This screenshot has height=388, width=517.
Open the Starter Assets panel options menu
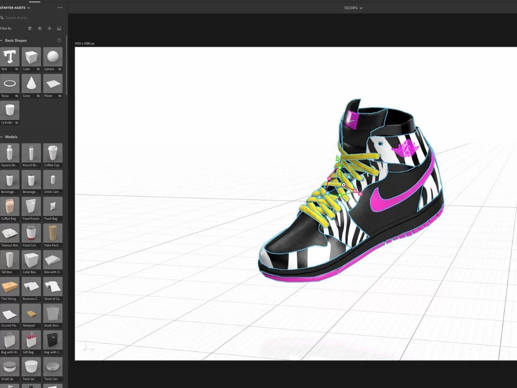click(x=60, y=8)
